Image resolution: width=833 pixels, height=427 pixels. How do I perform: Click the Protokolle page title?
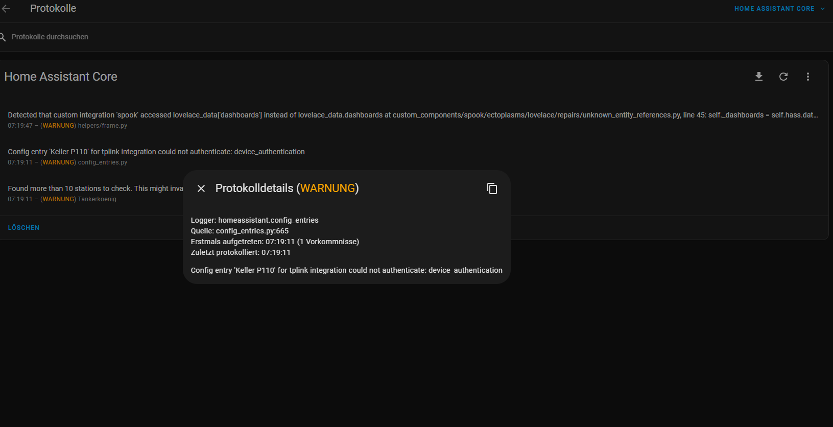tap(53, 8)
